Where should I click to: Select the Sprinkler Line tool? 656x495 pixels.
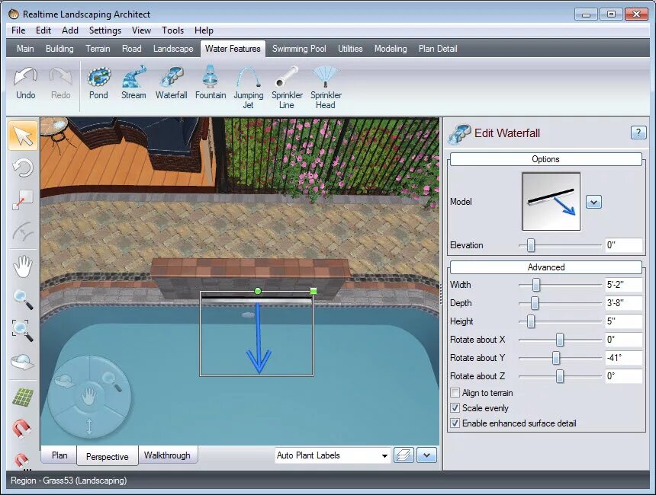click(x=287, y=88)
